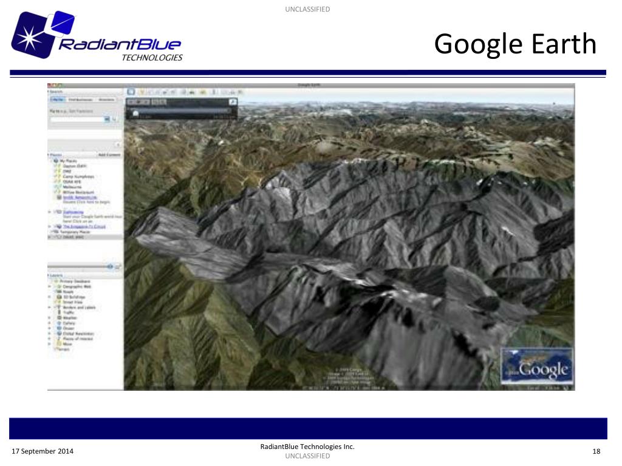Click the wrench options icon on the time slider
Viewport: 622px width, 466px height.
pos(233,102)
